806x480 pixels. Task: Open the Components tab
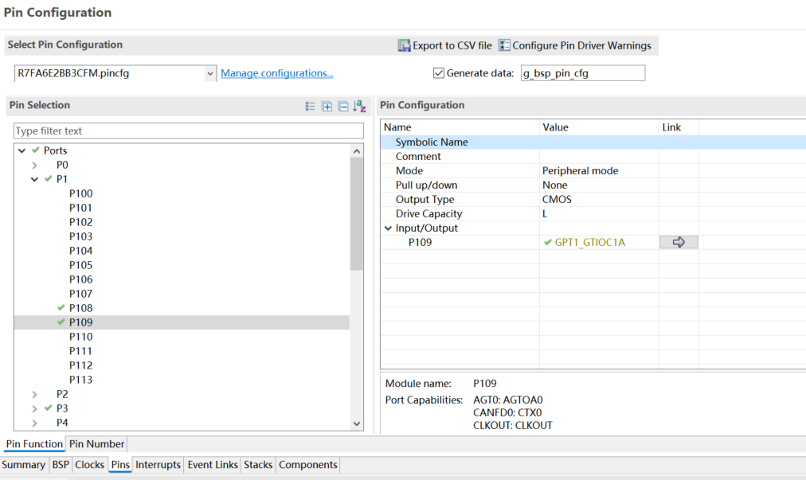[308, 465]
